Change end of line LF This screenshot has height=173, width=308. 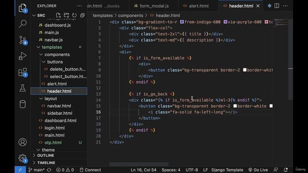(205, 170)
